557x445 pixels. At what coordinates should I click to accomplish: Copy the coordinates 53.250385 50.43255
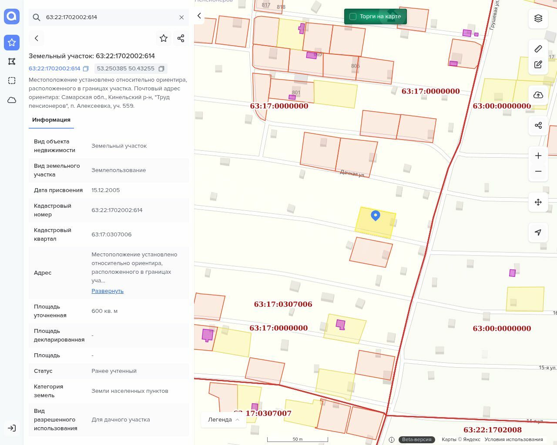tap(161, 69)
